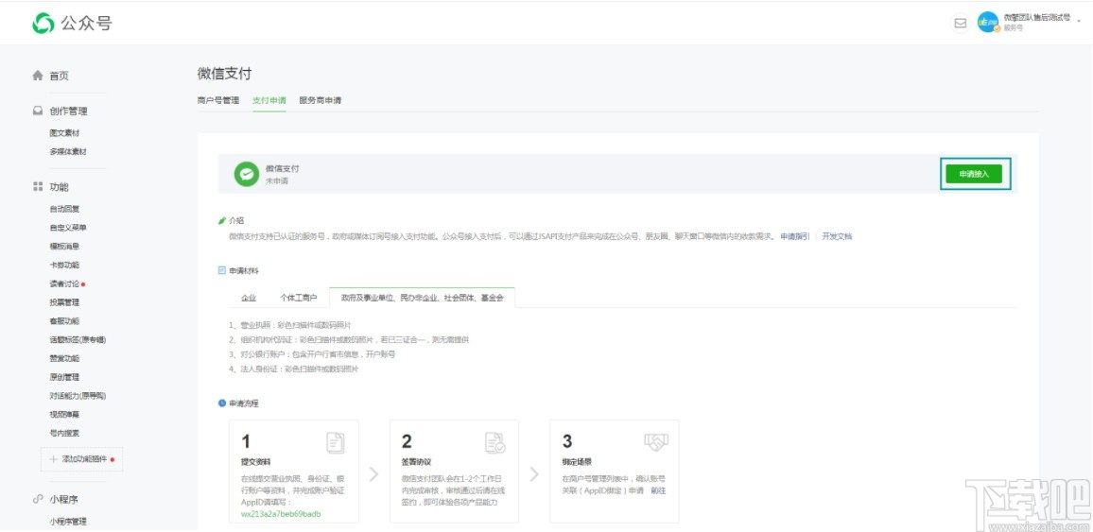
Task: Click the 申请接入 green button
Action: click(974, 174)
